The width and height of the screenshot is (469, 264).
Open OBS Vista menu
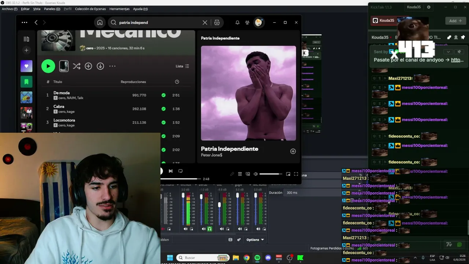(x=37, y=9)
